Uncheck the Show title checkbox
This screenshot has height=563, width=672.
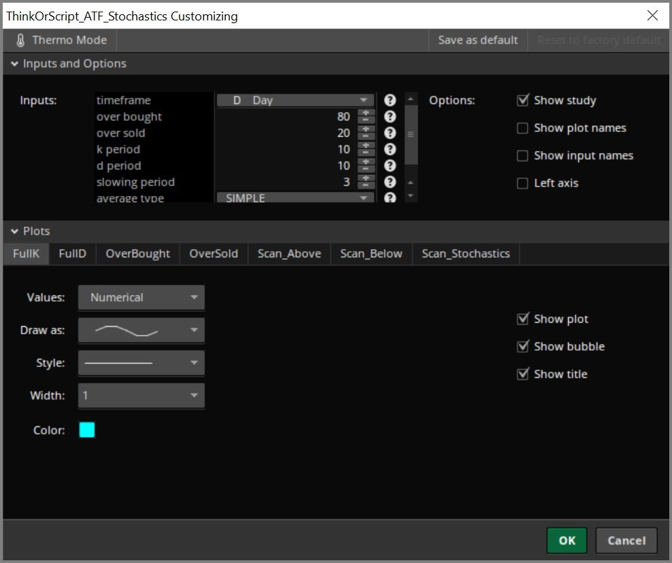(x=522, y=374)
